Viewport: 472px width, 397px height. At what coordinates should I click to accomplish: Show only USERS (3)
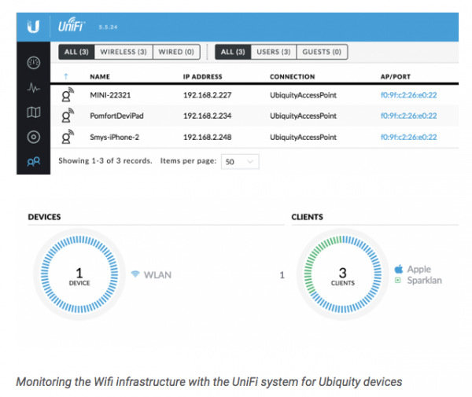(273, 53)
